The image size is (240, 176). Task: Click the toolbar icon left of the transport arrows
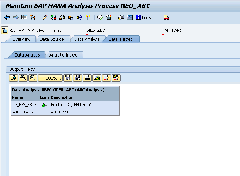point(71,18)
